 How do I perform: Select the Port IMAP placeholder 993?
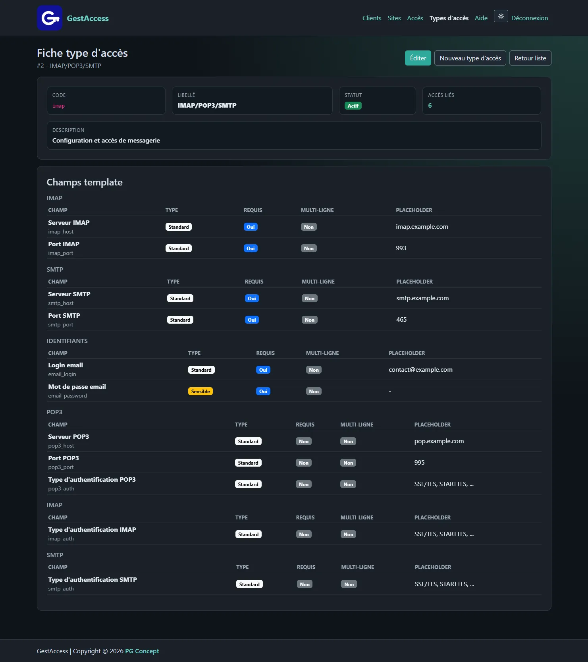[401, 248]
